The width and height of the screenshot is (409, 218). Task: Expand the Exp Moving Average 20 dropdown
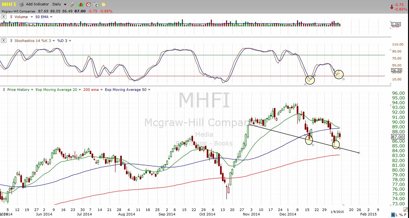[x=80, y=90]
